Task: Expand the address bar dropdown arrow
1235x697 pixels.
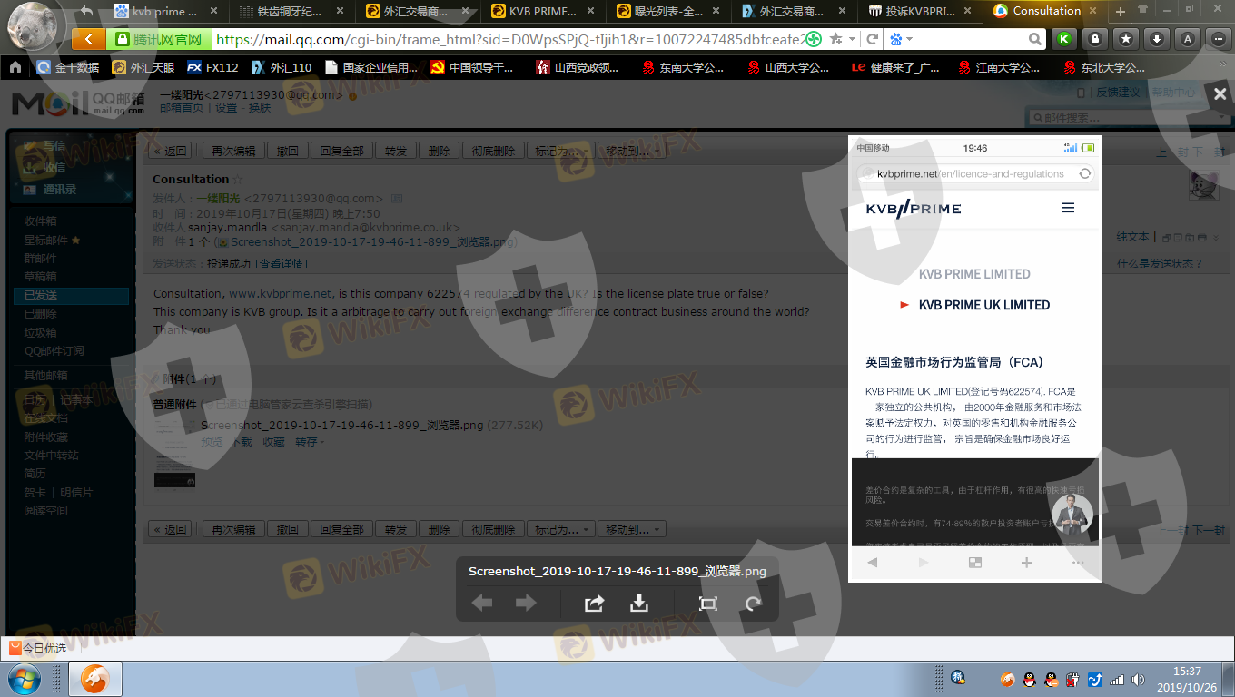Action: pyautogui.click(x=854, y=40)
